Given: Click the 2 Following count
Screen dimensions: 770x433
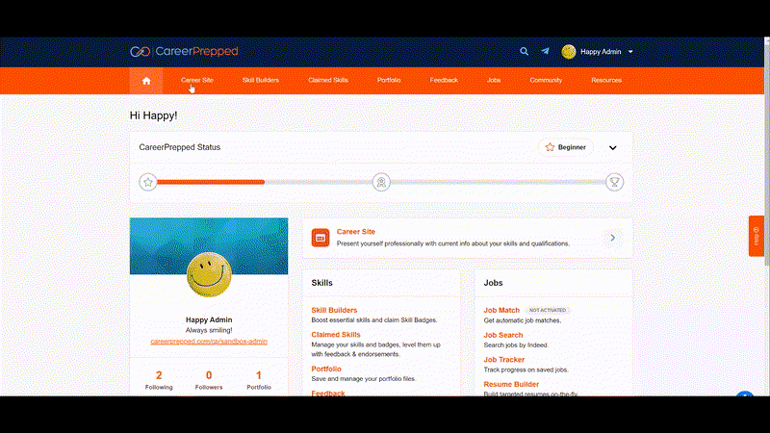Looking at the screenshot, I should coord(159,380).
